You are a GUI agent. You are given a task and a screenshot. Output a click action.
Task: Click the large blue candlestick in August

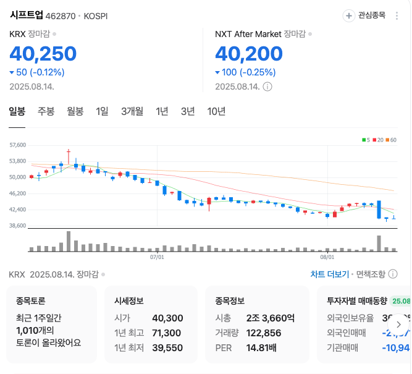[x=379, y=210]
